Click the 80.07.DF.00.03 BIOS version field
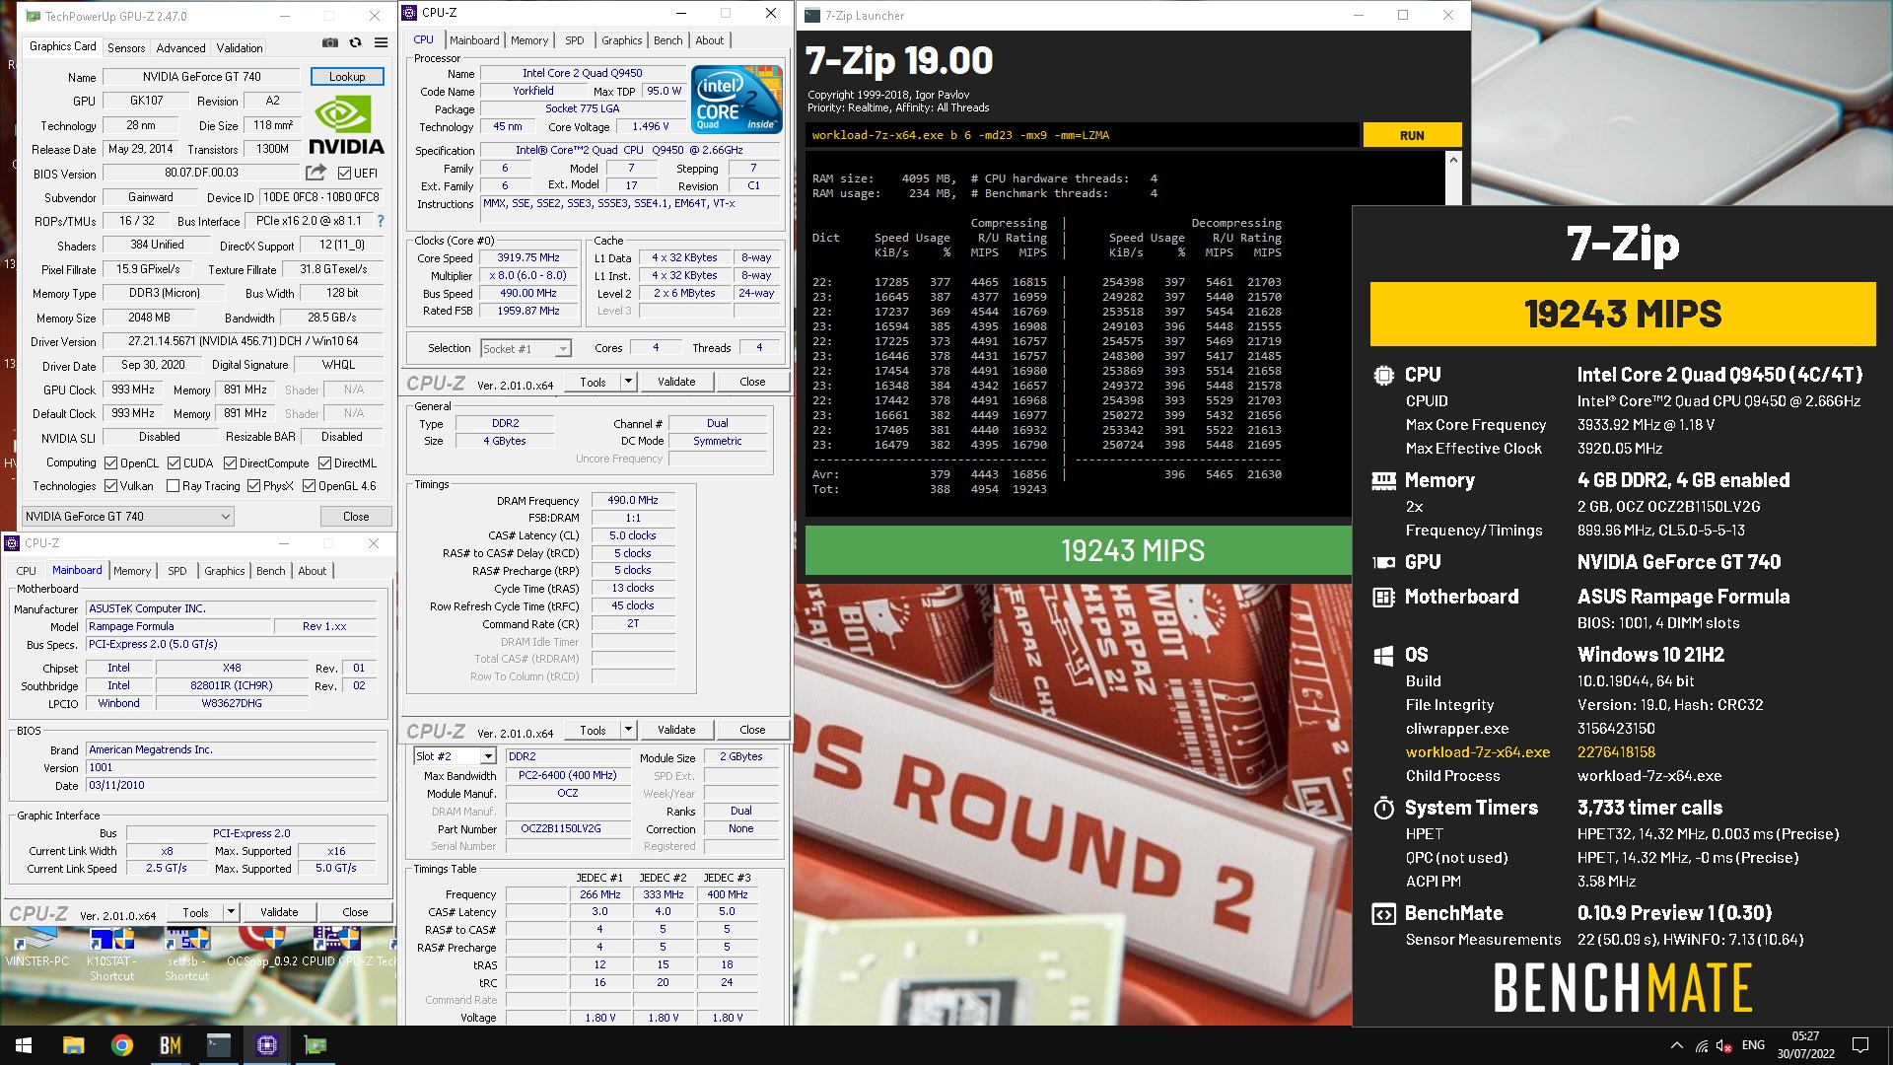The image size is (1893, 1065). 201,173
